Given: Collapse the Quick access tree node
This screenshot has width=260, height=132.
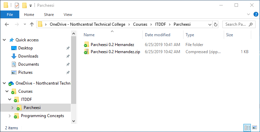Looking at the screenshot, I should click(x=4, y=40).
